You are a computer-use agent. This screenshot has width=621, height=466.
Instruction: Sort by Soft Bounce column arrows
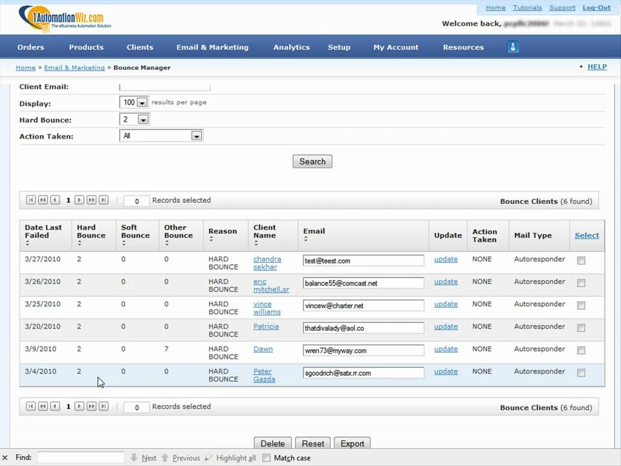[124, 243]
